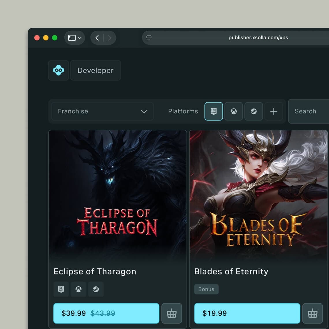Image resolution: width=329 pixels, height=329 pixels.
Task: Click the Xsolla logo icon
Action: click(x=59, y=70)
